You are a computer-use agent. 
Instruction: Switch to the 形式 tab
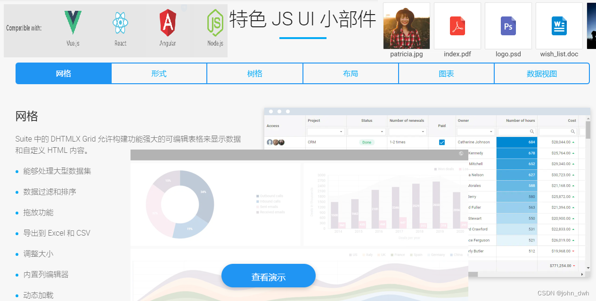[x=159, y=73]
